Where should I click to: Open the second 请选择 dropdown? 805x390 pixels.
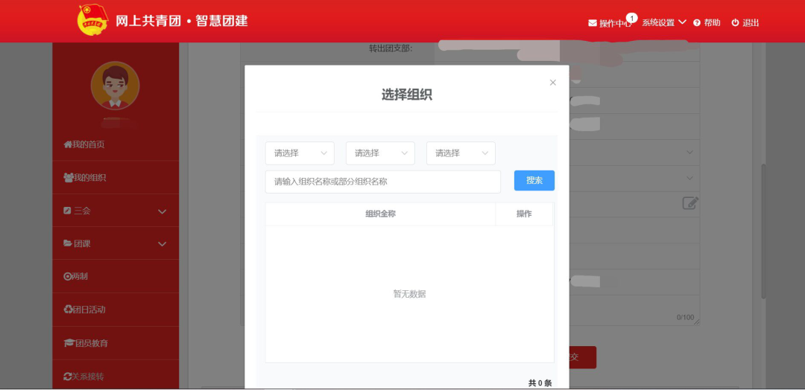tap(380, 153)
